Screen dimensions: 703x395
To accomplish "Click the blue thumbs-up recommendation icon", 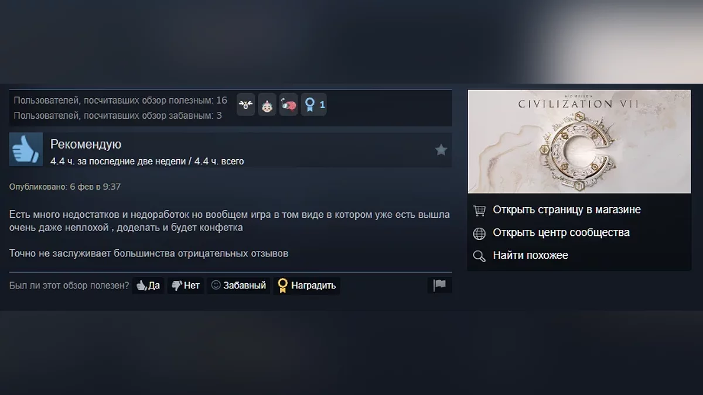I will click(26, 149).
